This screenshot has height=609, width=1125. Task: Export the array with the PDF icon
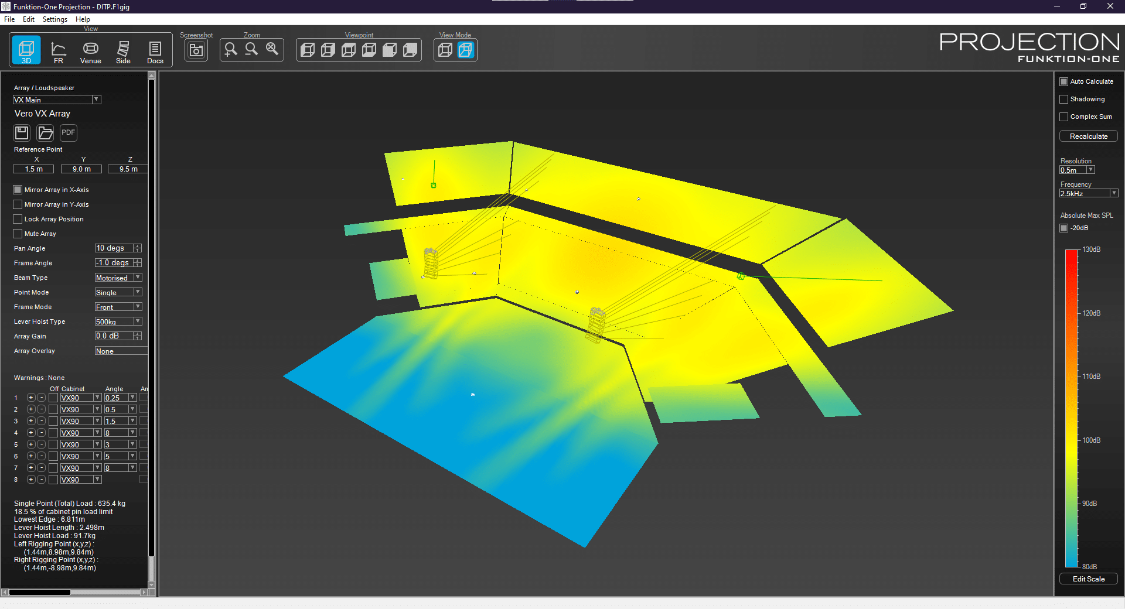click(x=69, y=133)
